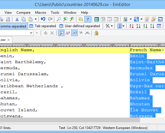Sort column Z to A descending
165x133 pixels.
click(x=138, y=26)
